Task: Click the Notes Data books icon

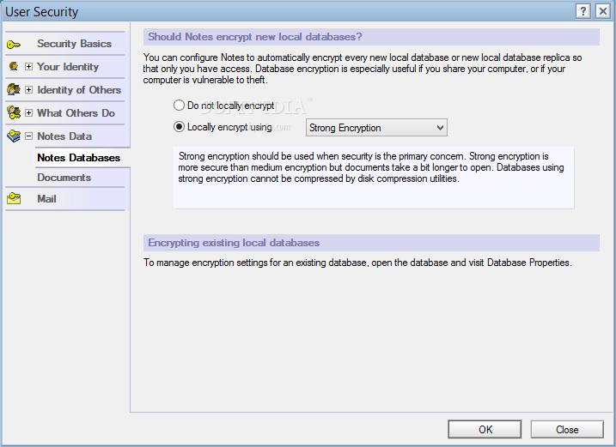Action: (14, 136)
